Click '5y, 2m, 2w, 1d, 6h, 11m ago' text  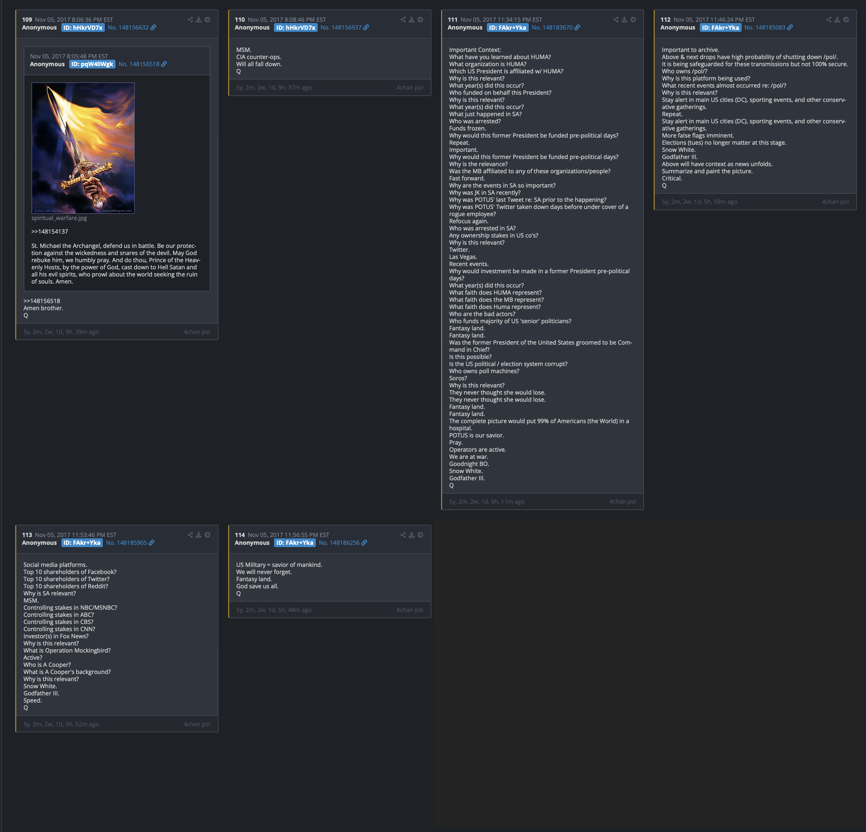click(487, 502)
